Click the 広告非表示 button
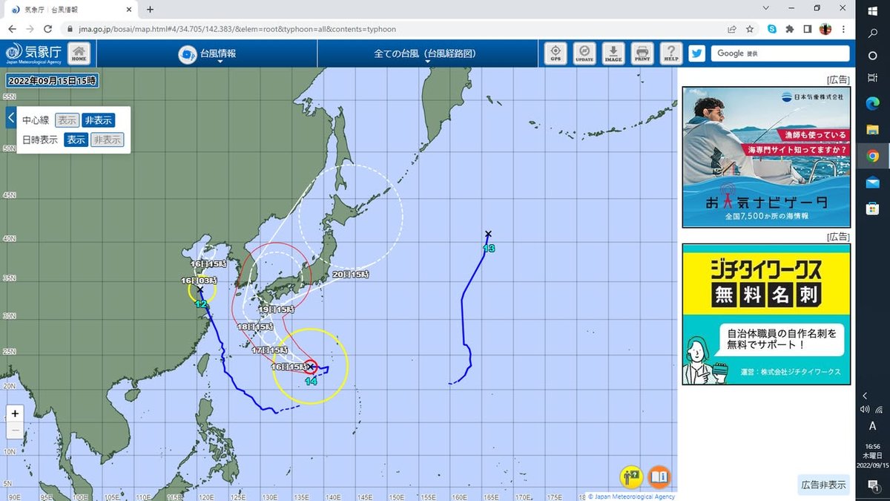 pyautogui.click(x=823, y=485)
